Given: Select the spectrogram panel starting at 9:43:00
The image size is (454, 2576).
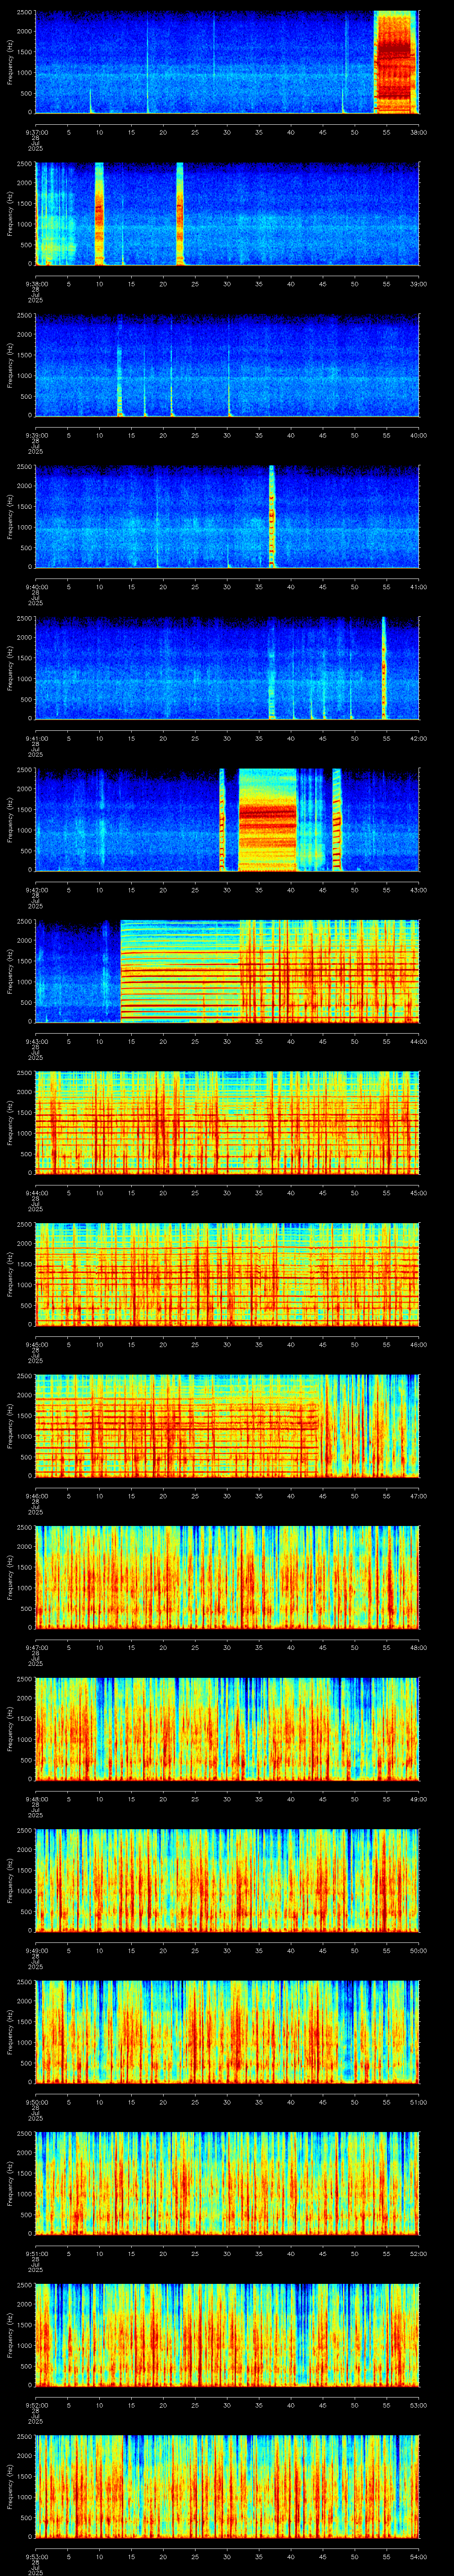Looking at the screenshot, I should click(227, 972).
